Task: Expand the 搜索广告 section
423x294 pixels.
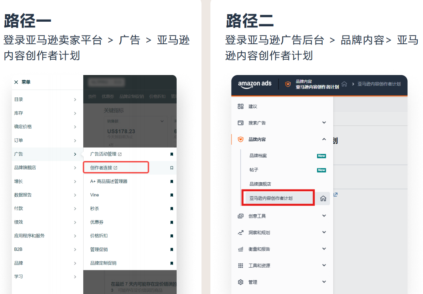Action: tap(324, 123)
